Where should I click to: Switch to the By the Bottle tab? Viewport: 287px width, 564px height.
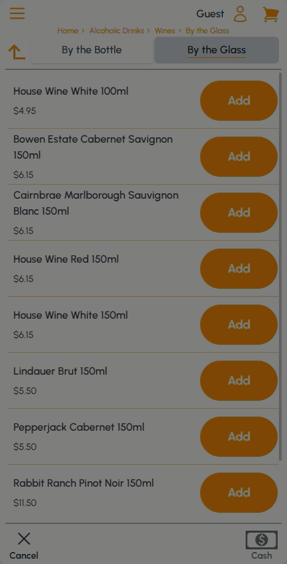(x=92, y=50)
